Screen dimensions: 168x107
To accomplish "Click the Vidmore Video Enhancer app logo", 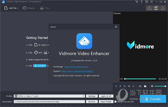I will (84, 41).
